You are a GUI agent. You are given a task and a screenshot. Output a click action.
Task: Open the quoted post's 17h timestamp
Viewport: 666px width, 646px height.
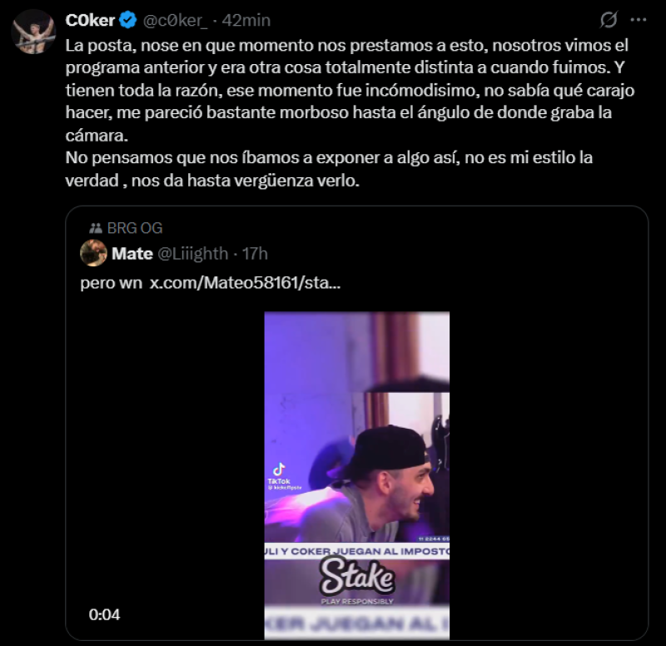[x=253, y=253]
